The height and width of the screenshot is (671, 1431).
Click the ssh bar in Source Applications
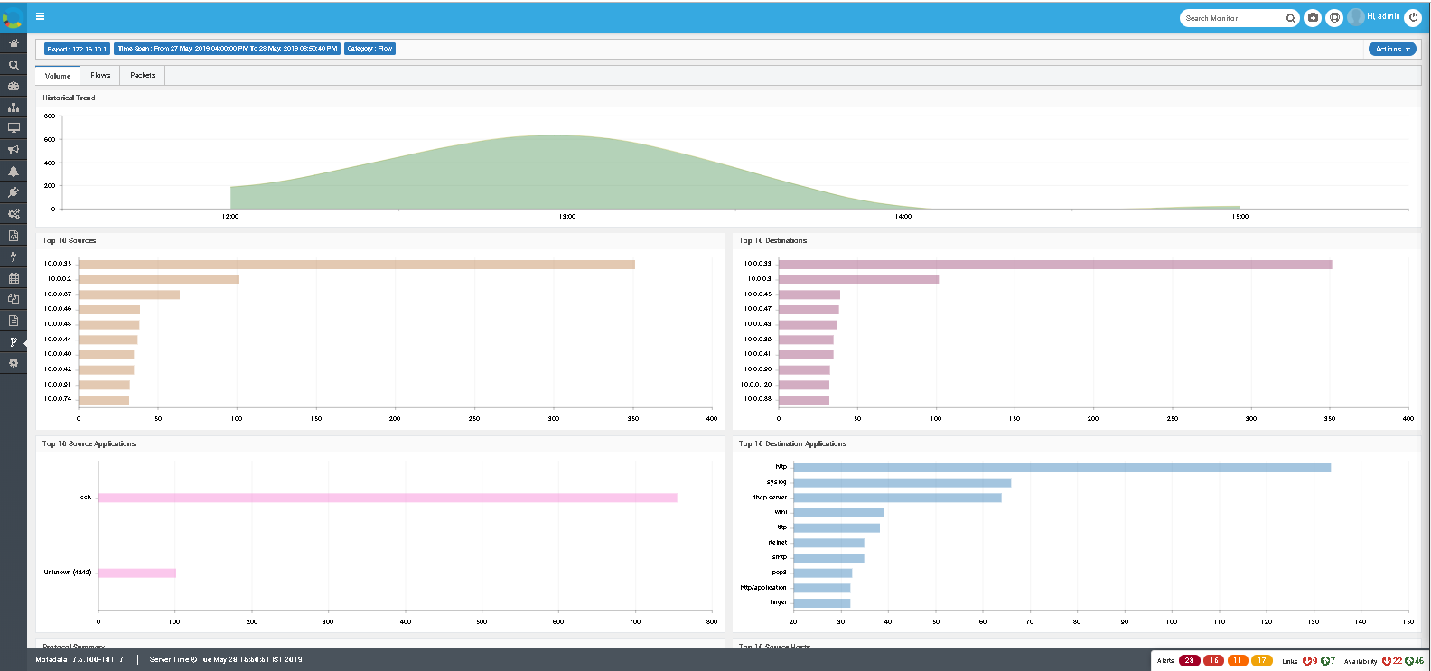click(388, 498)
